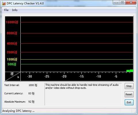The width and height of the screenshot is (138, 115).
Task: Click the 2000 axis label
Action: pyautogui.click(x=12, y=52)
